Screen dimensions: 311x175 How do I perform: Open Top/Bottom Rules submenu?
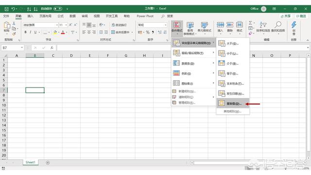pyautogui.click(x=193, y=53)
